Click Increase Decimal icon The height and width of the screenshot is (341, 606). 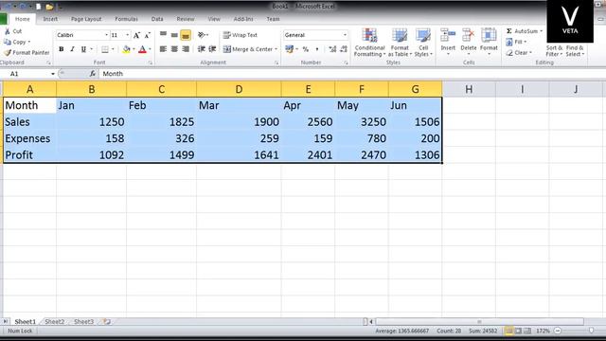(x=332, y=49)
